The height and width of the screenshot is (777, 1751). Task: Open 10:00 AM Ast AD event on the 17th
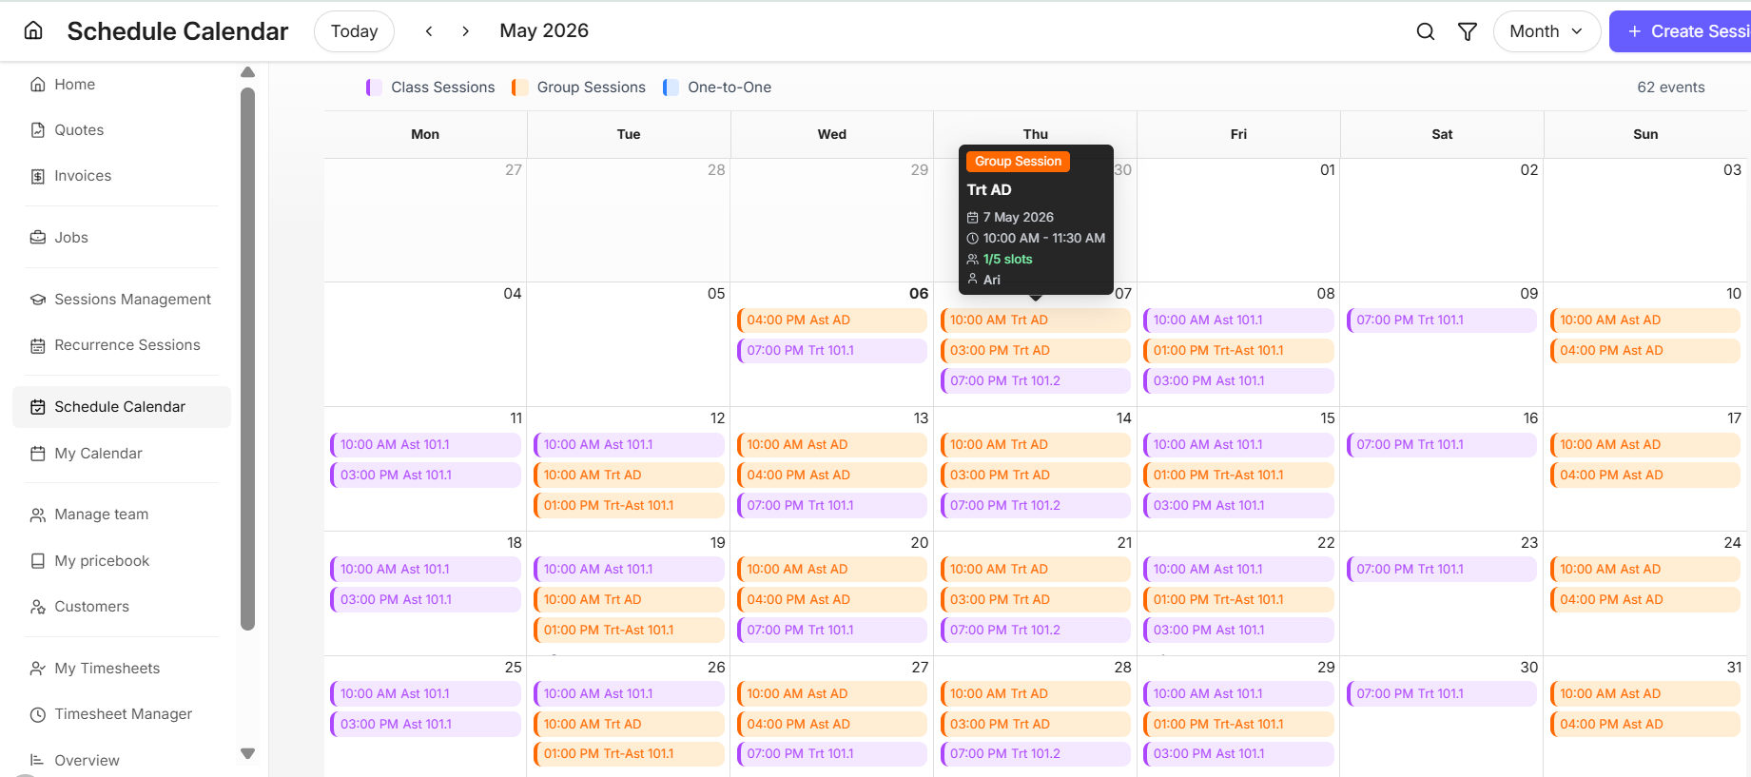1645,445
